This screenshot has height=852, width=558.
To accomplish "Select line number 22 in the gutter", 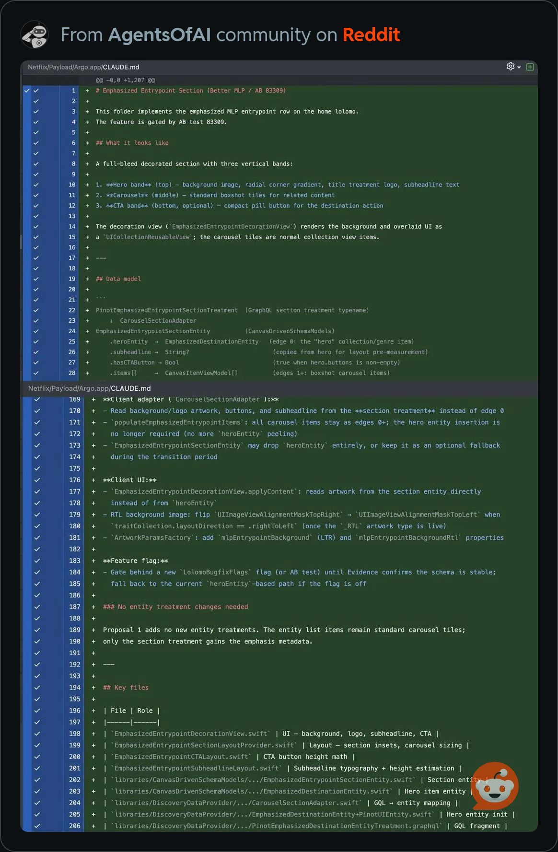I will click(72, 310).
